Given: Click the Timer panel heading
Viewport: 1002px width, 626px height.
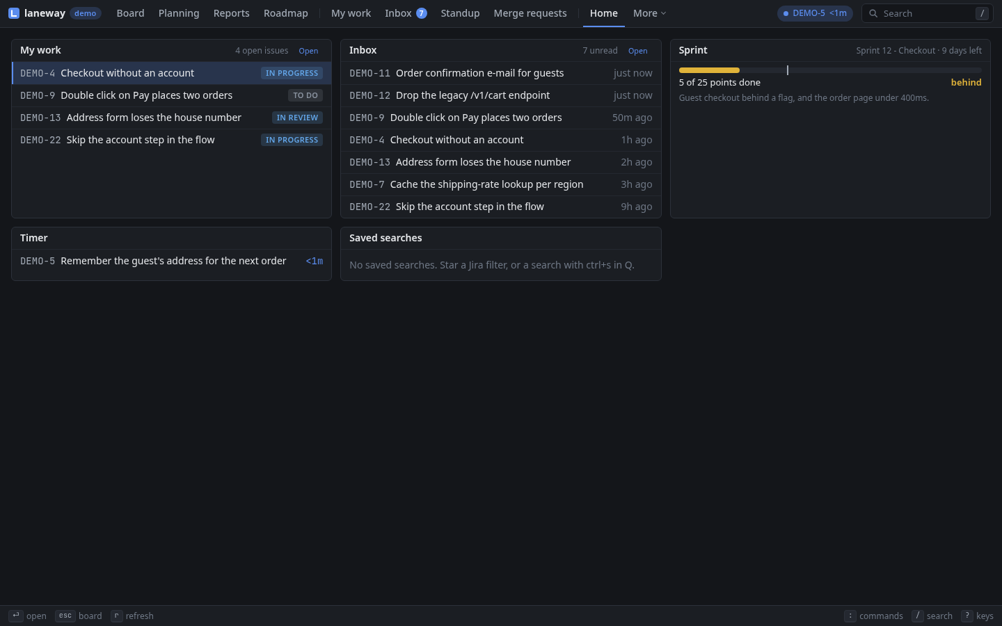Looking at the screenshot, I should pos(34,238).
